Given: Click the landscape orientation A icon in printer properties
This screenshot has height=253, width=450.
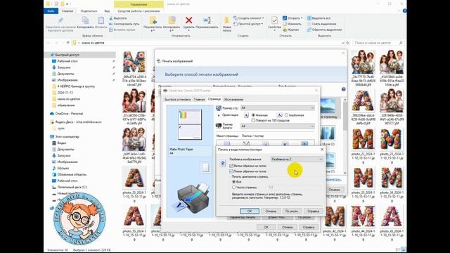Looking at the screenshot, I should pyautogui.click(x=279, y=115).
